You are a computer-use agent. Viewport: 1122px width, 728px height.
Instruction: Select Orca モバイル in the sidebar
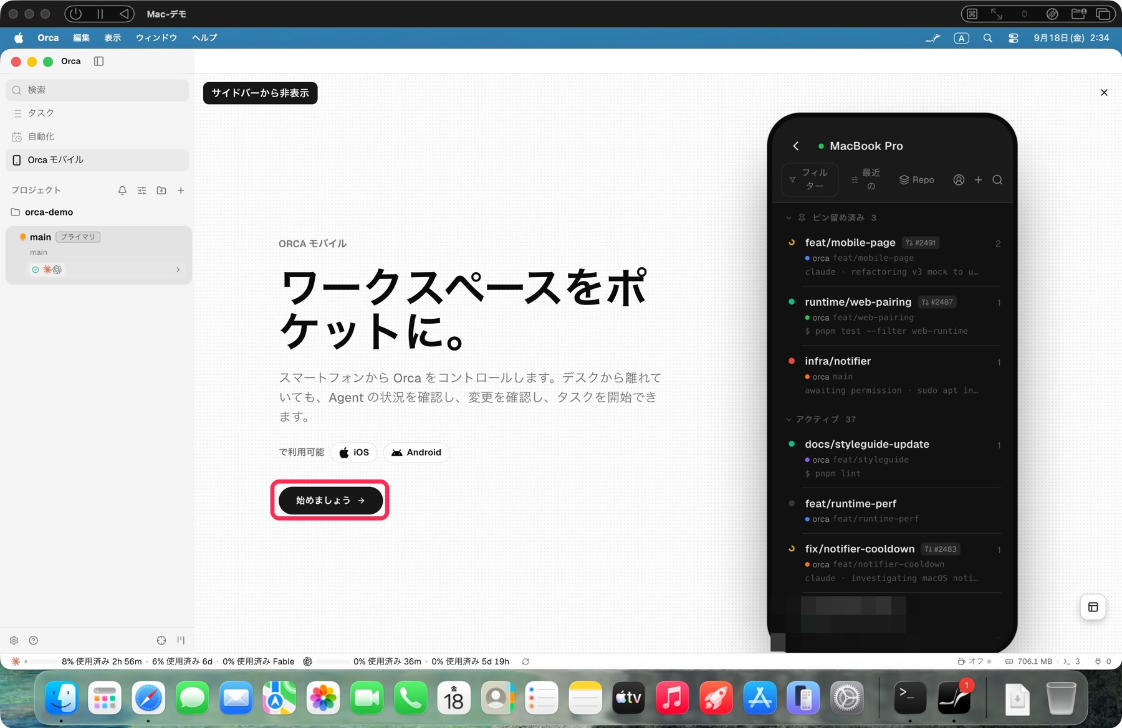pos(97,160)
